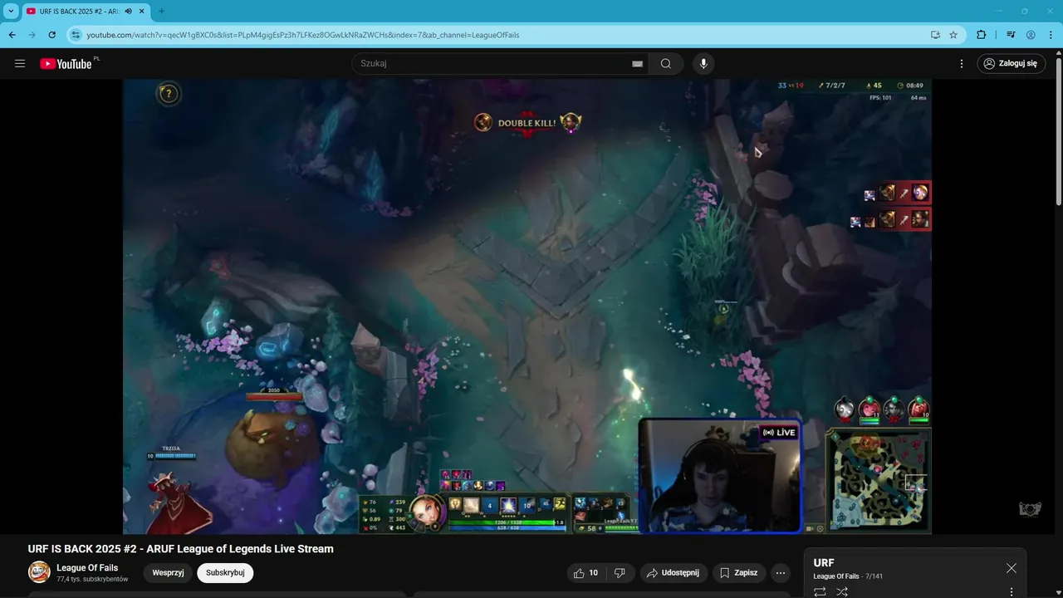
Task: Click video title URF IS BACK 2025 #2
Action: point(181,549)
